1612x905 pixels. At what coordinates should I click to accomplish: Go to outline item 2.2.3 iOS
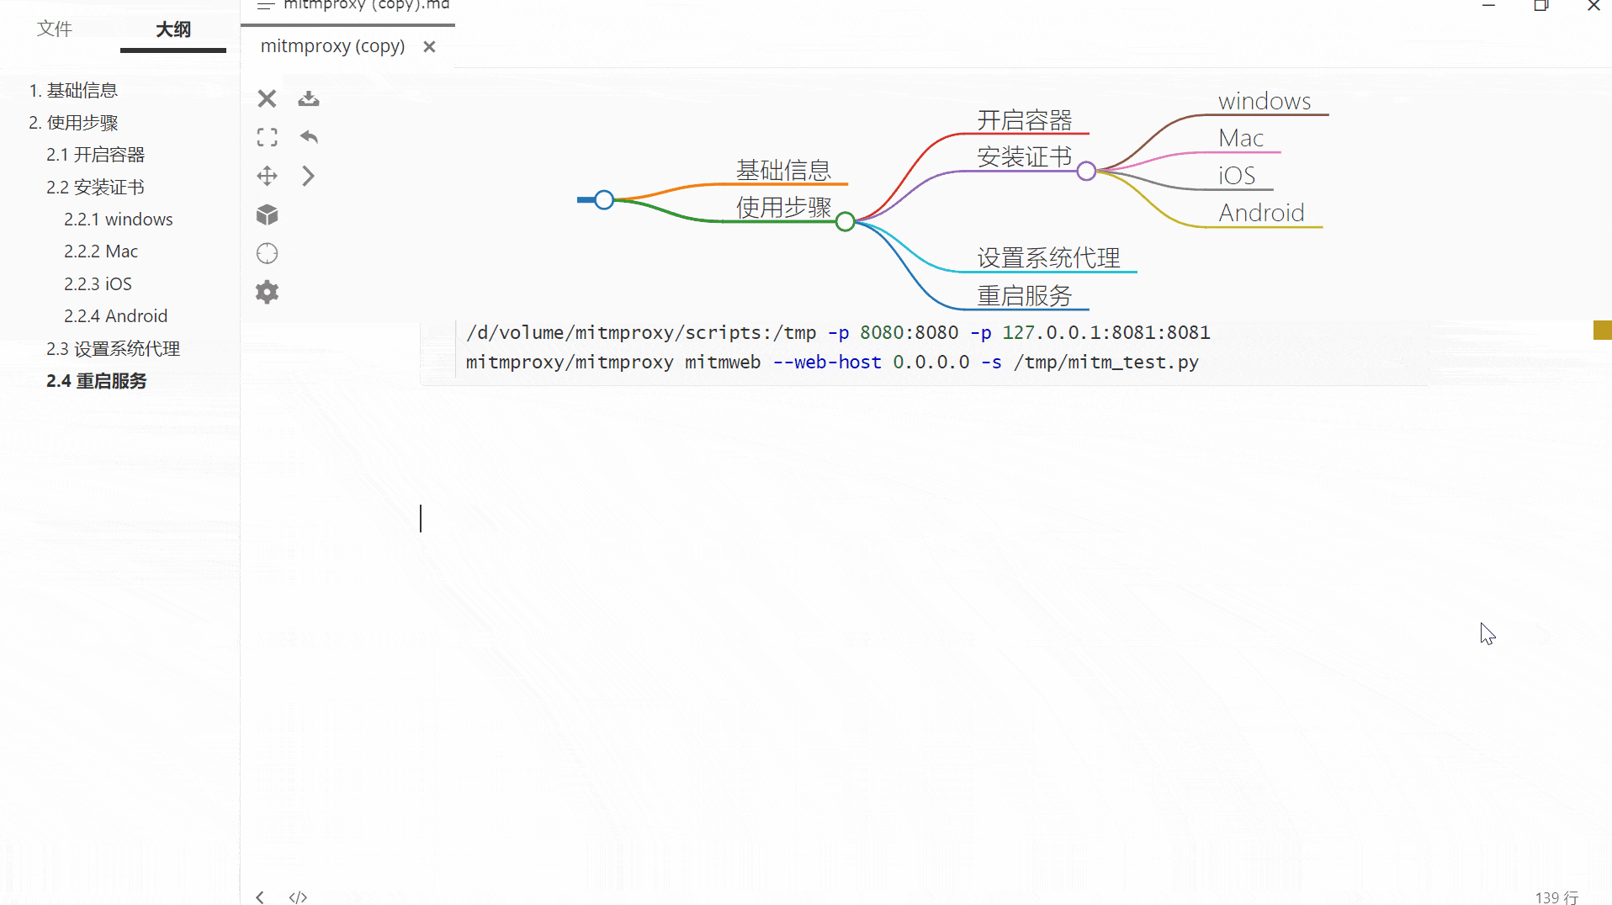pos(98,284)
